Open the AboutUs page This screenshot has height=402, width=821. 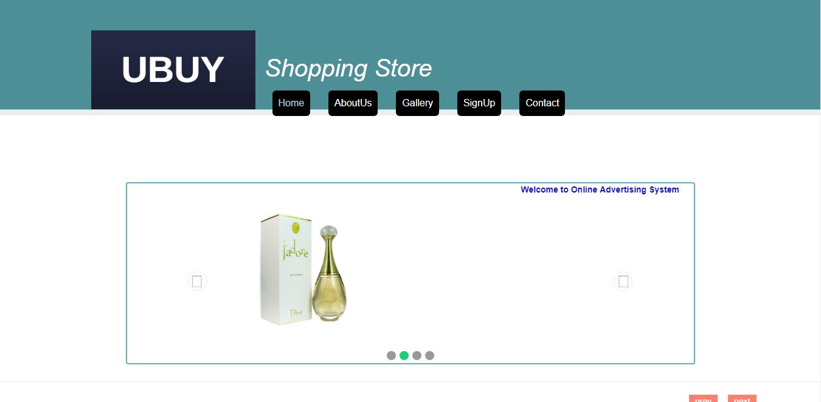[x=353, y=103]
